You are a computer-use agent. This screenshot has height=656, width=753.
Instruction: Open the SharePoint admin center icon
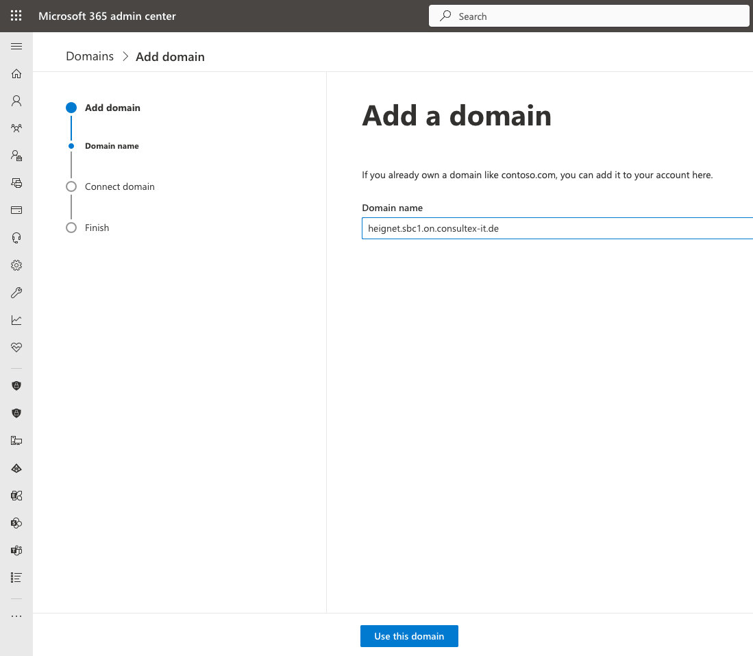point(16,523)
